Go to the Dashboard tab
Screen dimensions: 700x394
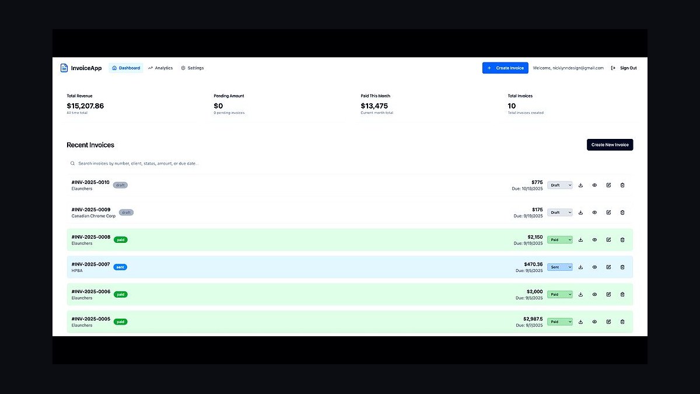click(x=126, y=68)
